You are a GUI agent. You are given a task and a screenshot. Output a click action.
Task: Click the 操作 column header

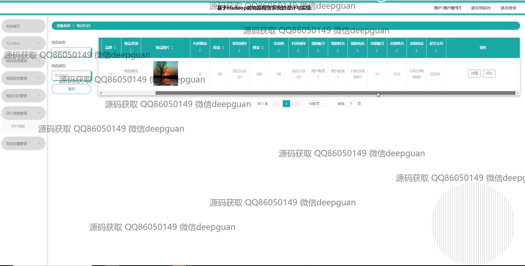pos(483,48)
